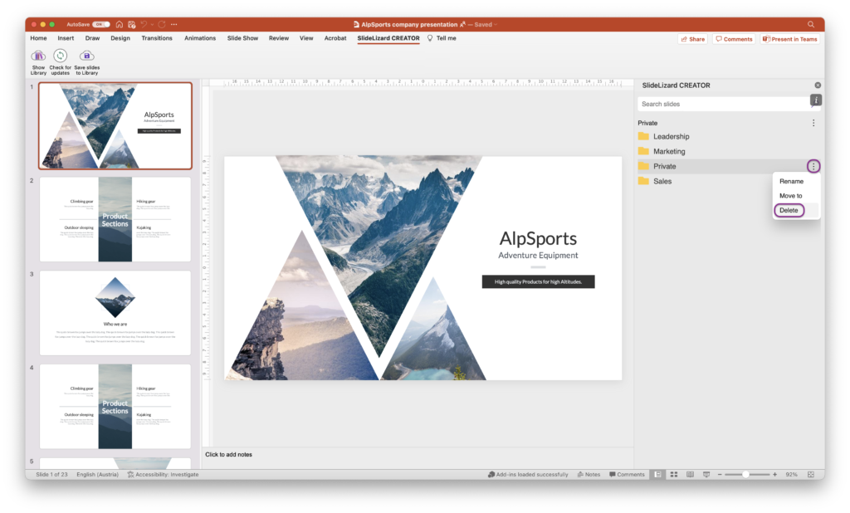Open the Undo history dropdown arrow
The image size is (850, 513).
(x=153, y=24)
